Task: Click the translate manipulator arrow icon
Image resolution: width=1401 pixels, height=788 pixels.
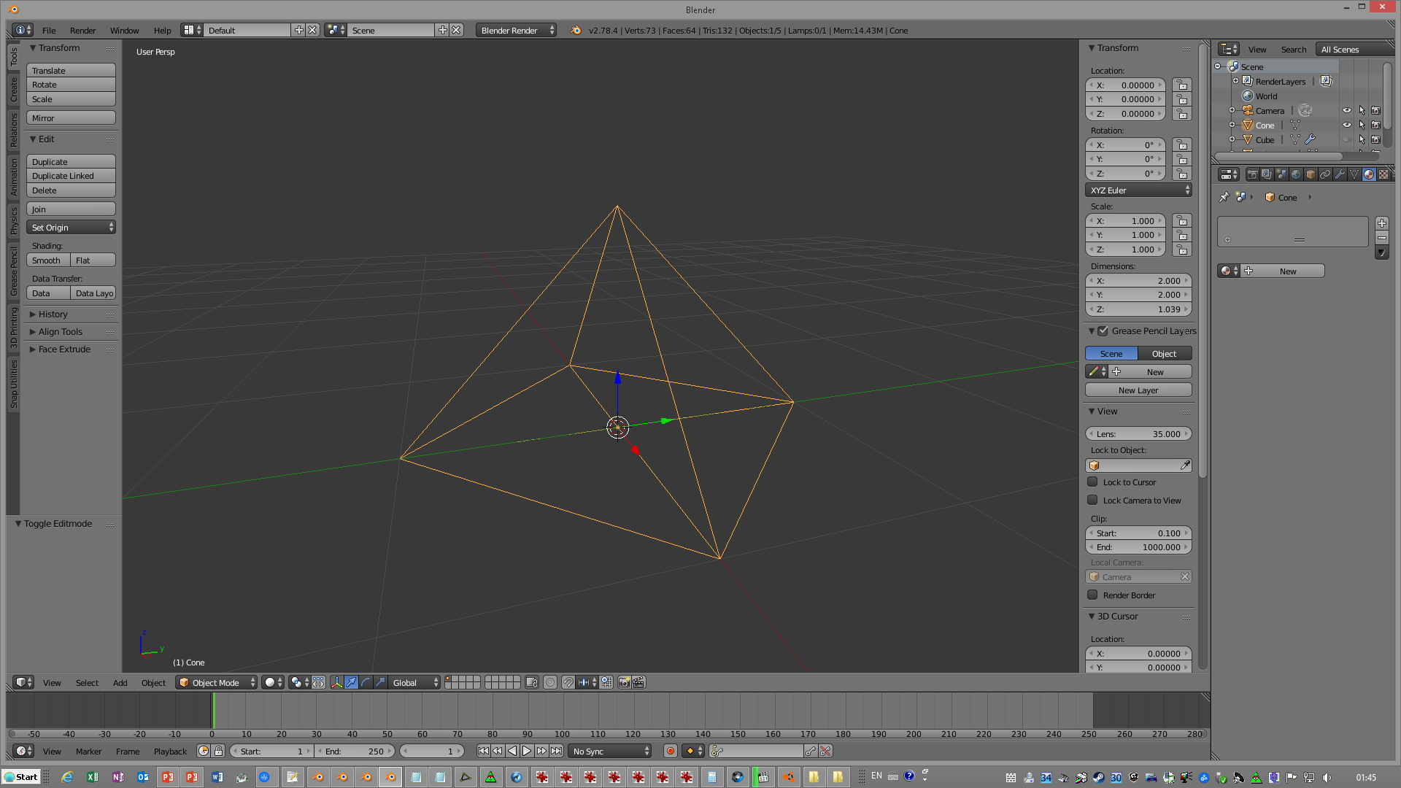Action: (351, 682)
